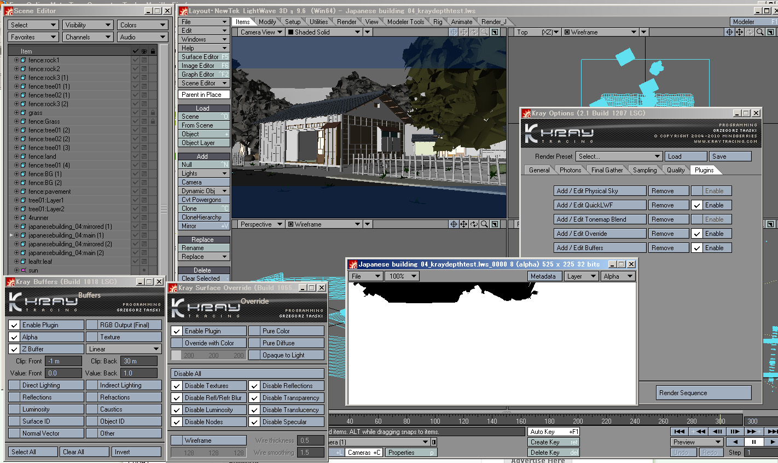Screen dimensions: 778x463
Task: Click the object cube icon beside fence:rock1
Action: coord(23,60)
